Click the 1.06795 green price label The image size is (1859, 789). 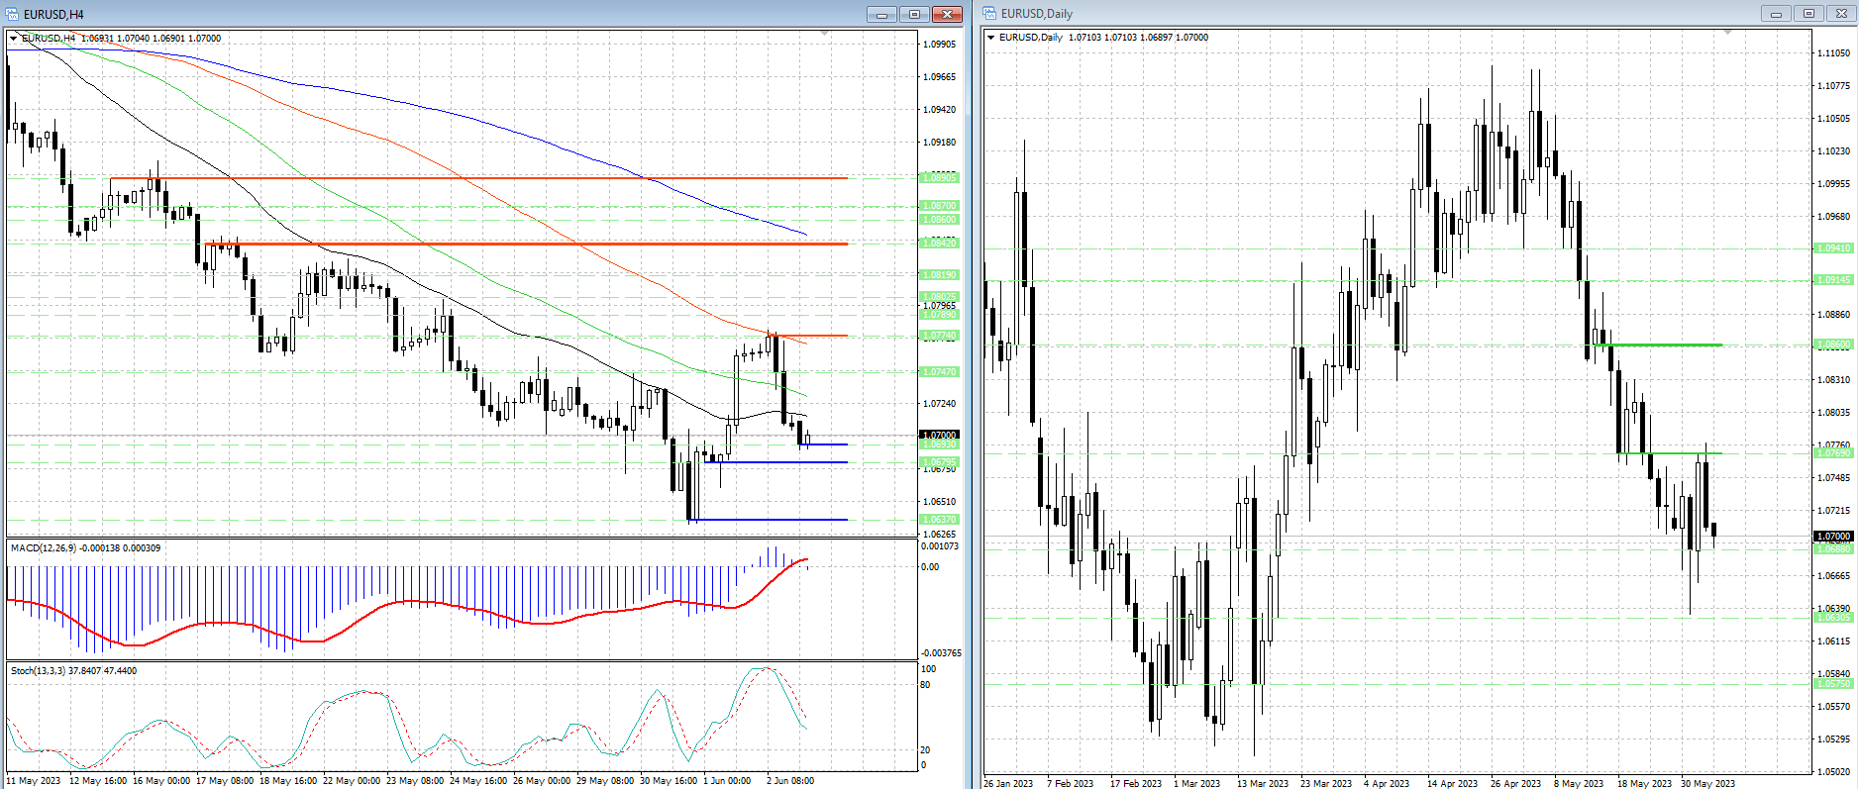(x=940, y=462)
